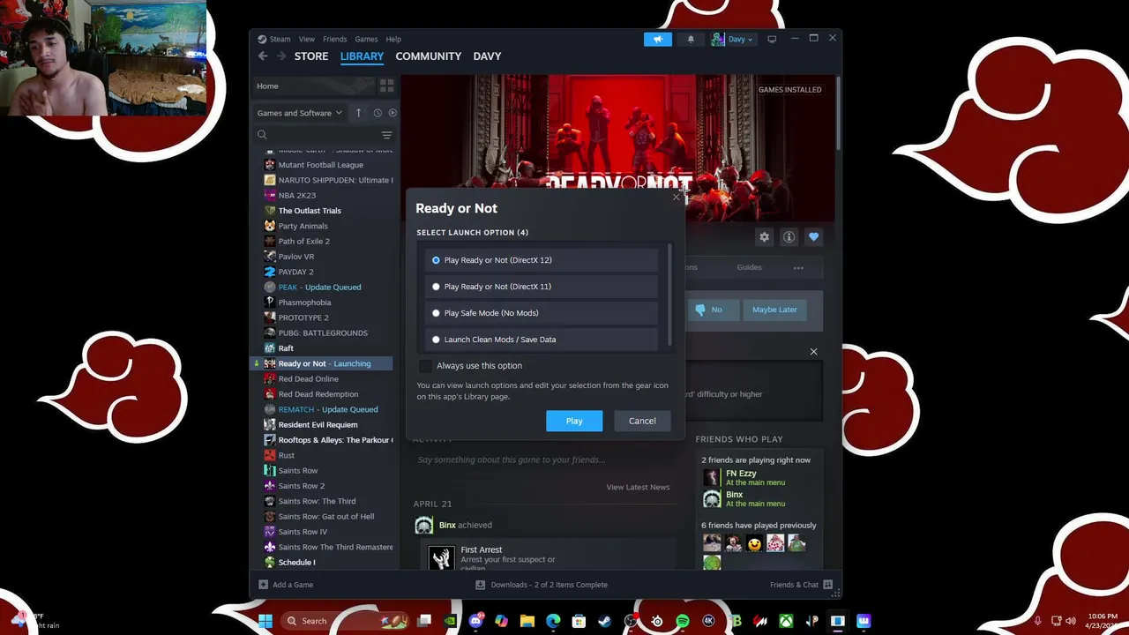
Task: Open the Downloads status at the bottom
Action: pos(542,585)
